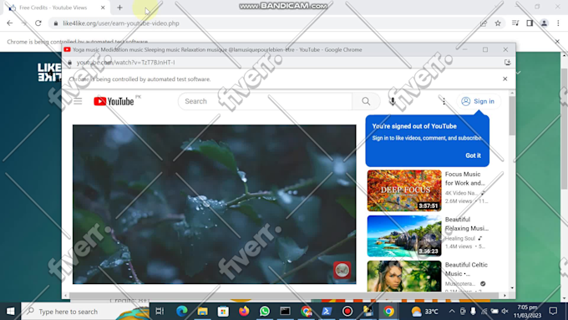Launch Microsoft Edge from taskbar
The image size is (568, 320).
click(x=182, y=312)
